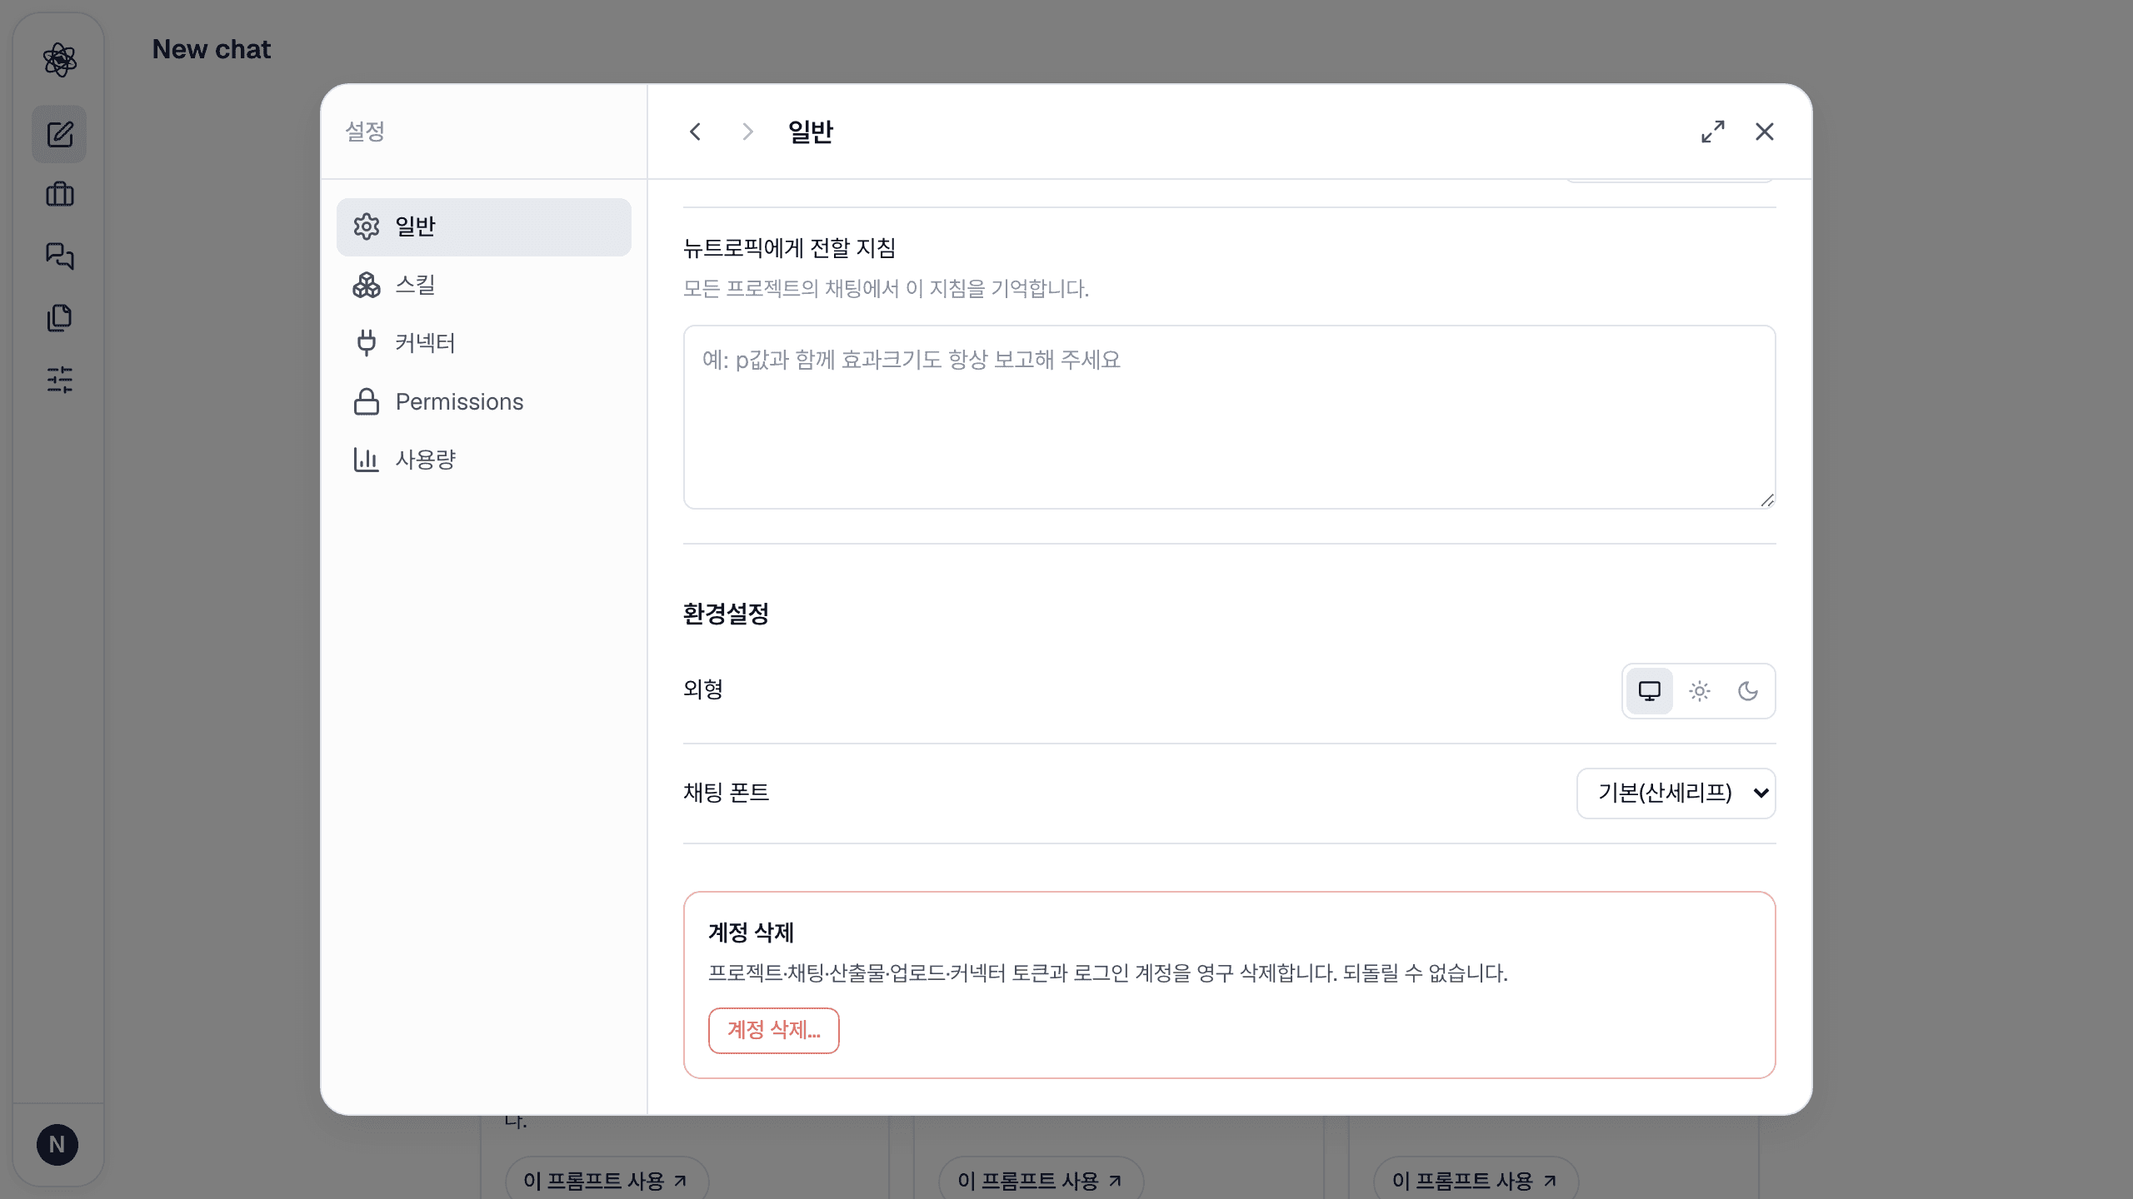Click account deletion warning description text
Image resolution: width=2133 pixels, height=1199 pixels.
click(1108, 973)
